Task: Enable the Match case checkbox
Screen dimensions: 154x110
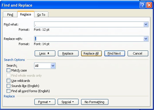Action: 8,70
